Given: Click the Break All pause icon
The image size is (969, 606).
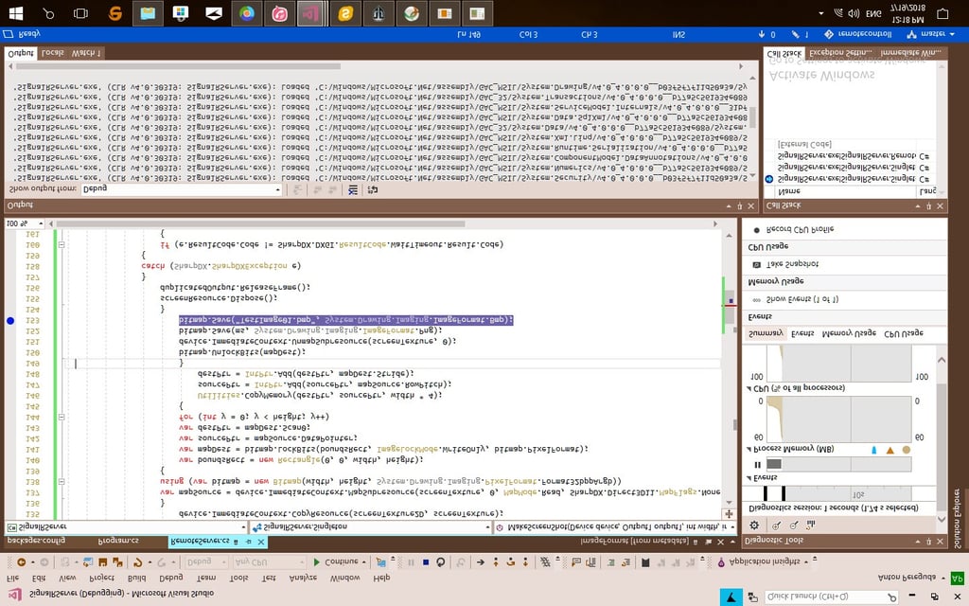Looking at the screenshot, I should [411, 562].
